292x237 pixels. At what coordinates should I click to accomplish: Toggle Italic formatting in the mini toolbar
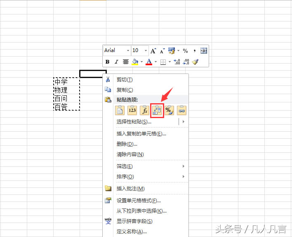pyautogui.click(x=116, y=62)
